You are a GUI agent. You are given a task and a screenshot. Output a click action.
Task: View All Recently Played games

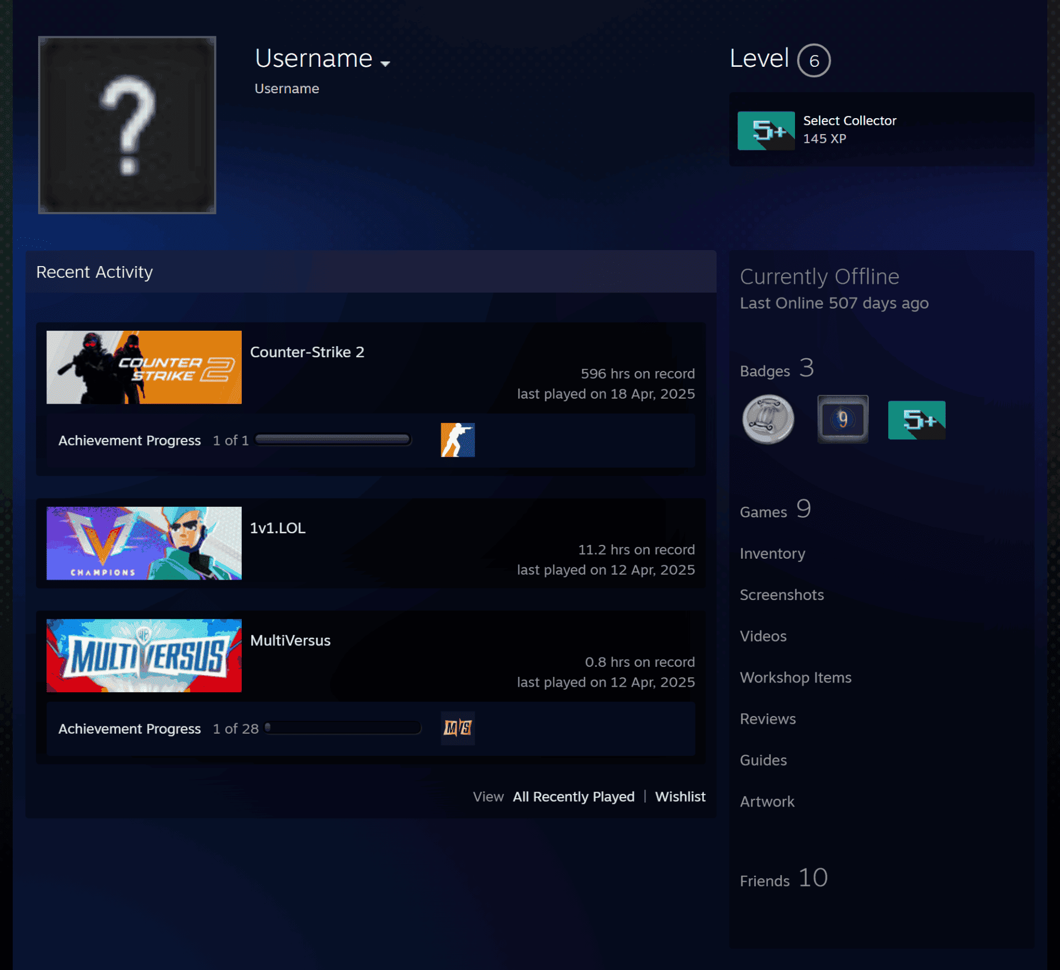coord(574,797)
